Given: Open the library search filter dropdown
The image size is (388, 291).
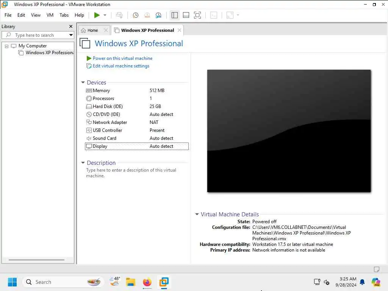Looking at the screenshot, I should [x=71, y=35].
